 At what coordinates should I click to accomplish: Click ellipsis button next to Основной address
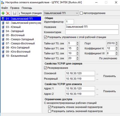(x=97, y=74)
